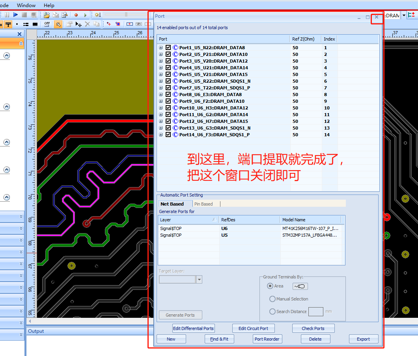Viewport: 418px width, 356px height.
Task: Collapse the orange header double-chevron panel
Action: [21, 43]
